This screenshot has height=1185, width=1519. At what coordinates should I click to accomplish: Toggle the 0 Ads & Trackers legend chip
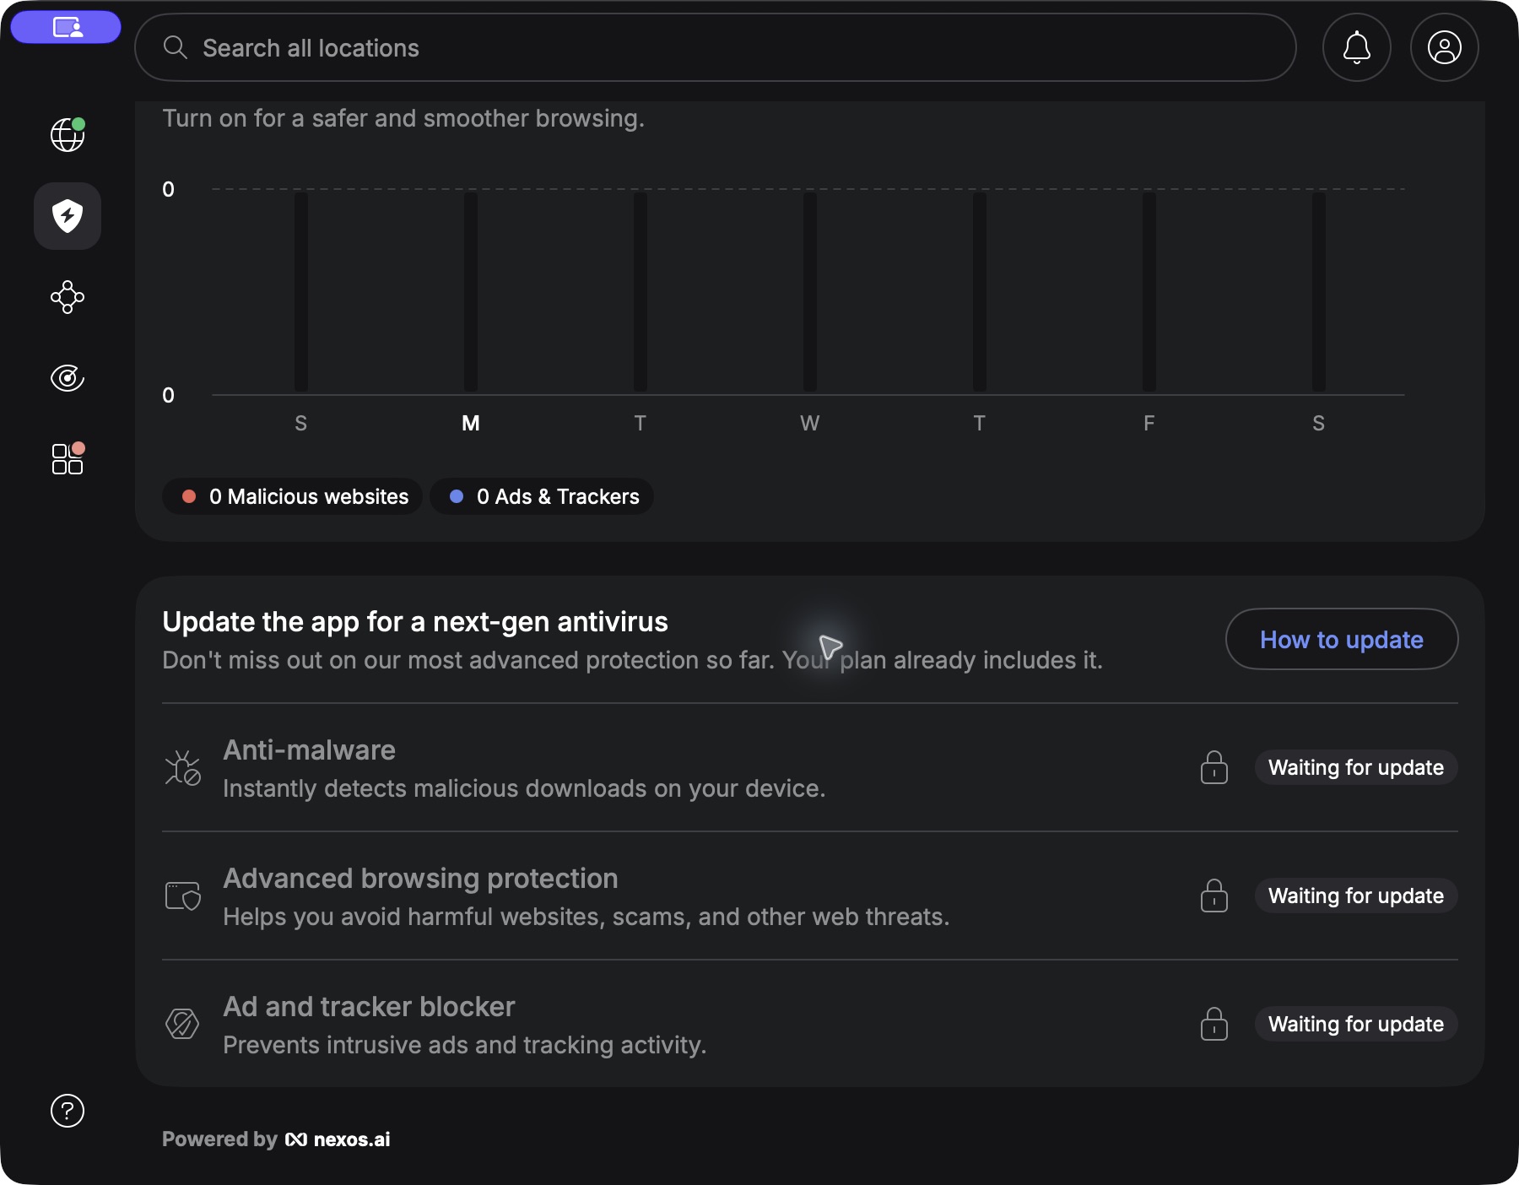click(x=542, y=496)
